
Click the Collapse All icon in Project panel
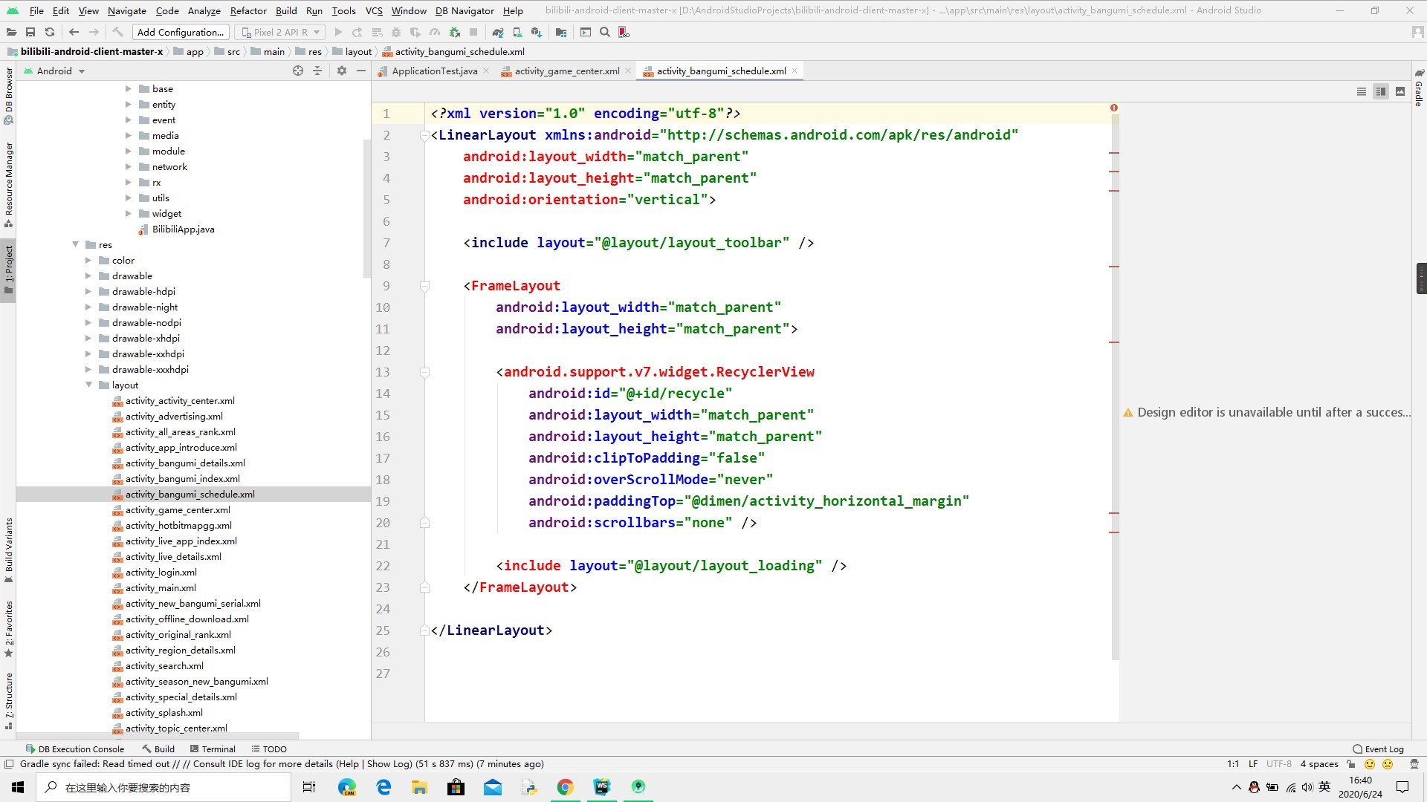[317, 71]
